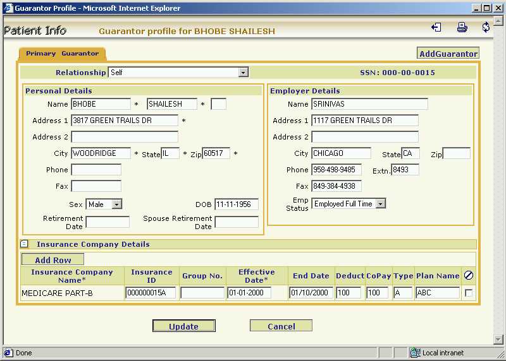This screenshot has height=361, width=506.
Task: Click the Done status bar text
Action: tap(24, 353)
